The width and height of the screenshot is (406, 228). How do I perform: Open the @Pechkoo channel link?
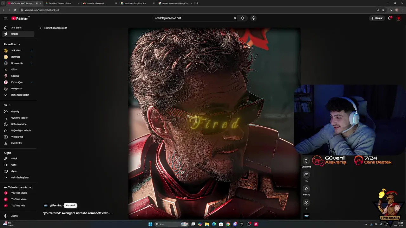click(56, 206)
